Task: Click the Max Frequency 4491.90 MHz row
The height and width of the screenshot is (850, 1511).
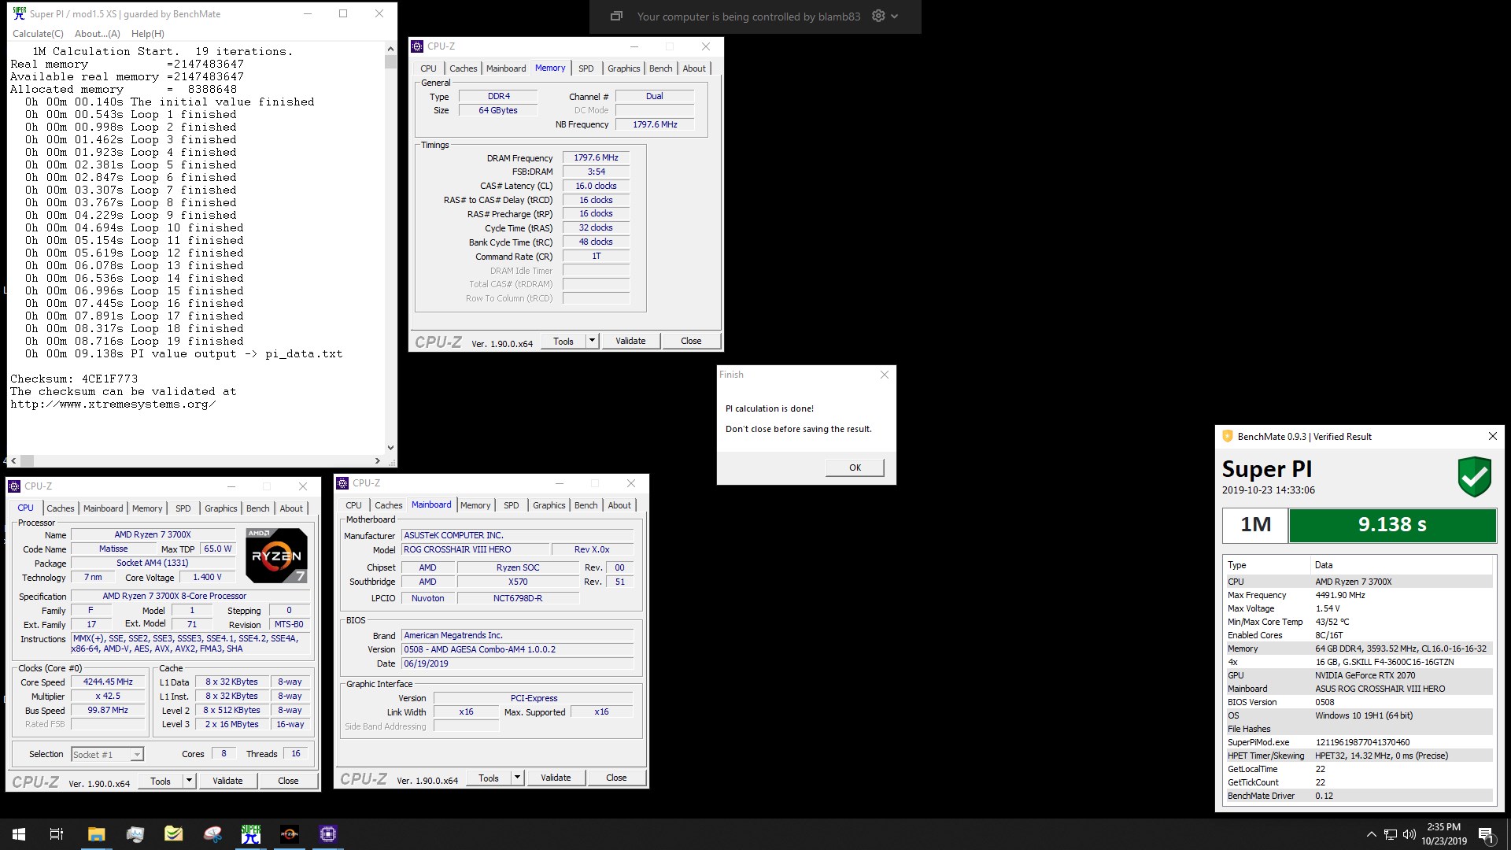Action: click(x=1359, y=595)
